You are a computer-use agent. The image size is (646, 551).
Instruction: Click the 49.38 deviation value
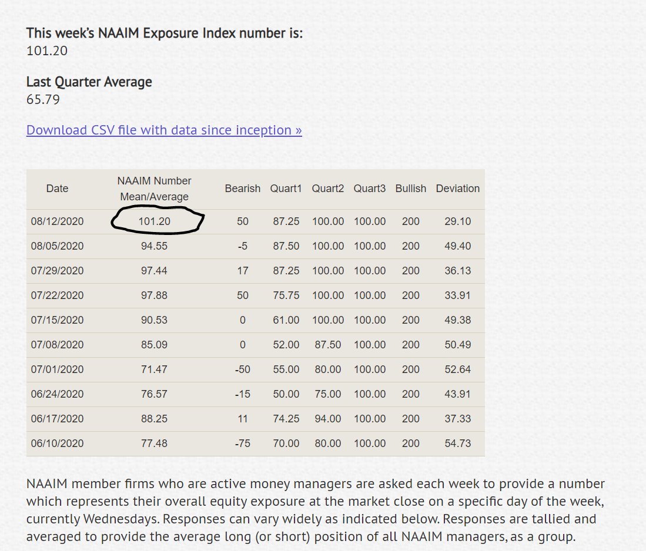tap(458, 320)
